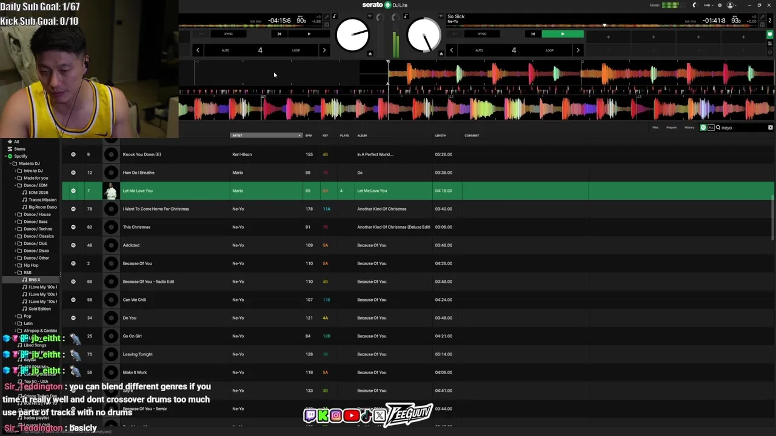This screenshot has width=776, height=436.
Task: Open the Gold Edition playlist
Action: (39, 309)
